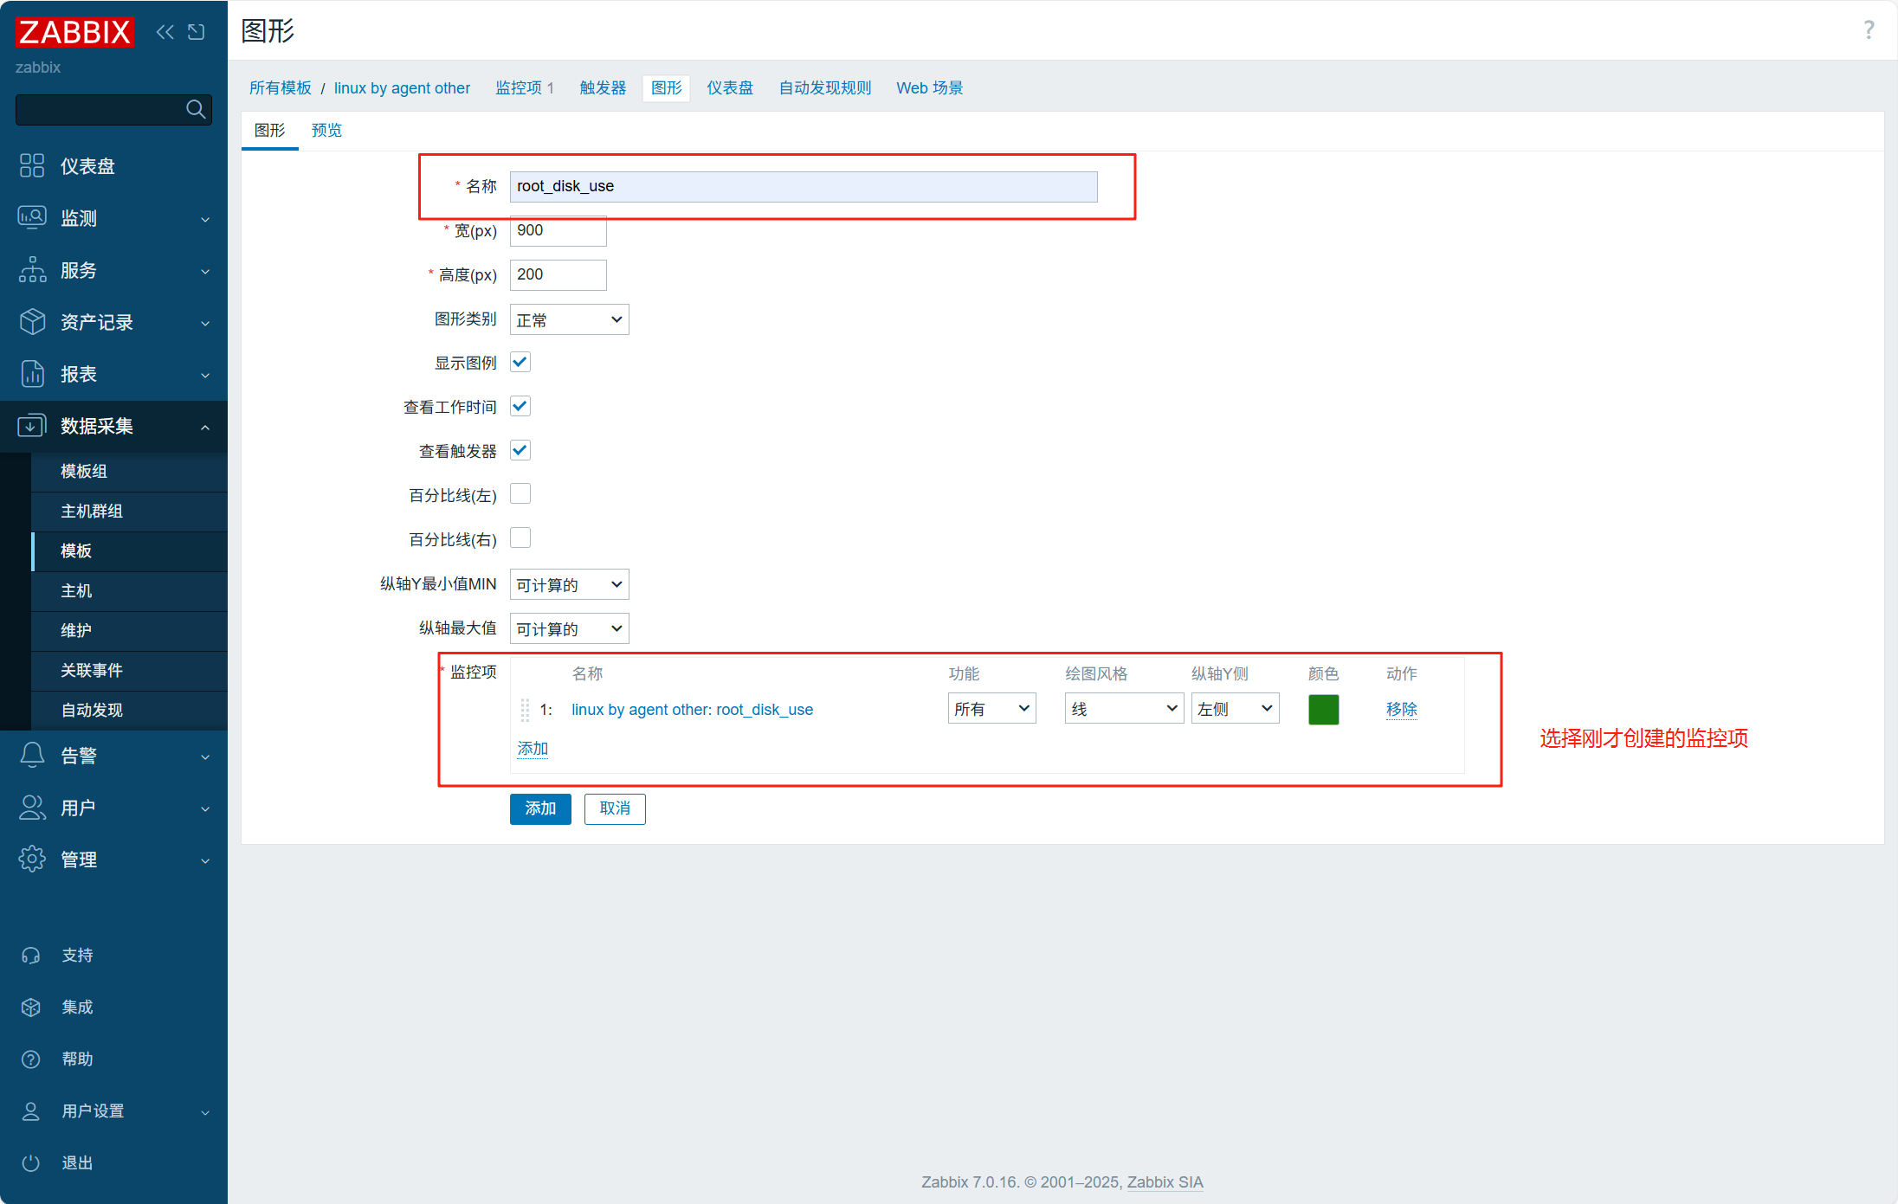Select the 图形 form tab
1898x1204 pixels.
[269, 130]
